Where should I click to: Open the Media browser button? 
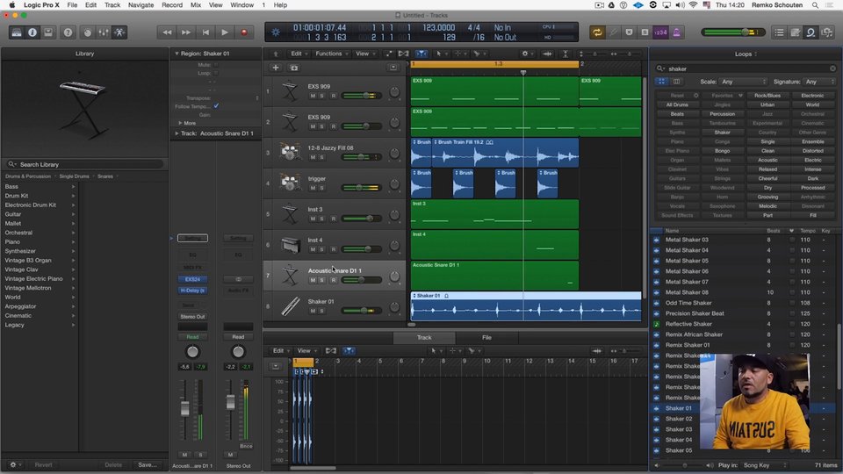[826, 32]
